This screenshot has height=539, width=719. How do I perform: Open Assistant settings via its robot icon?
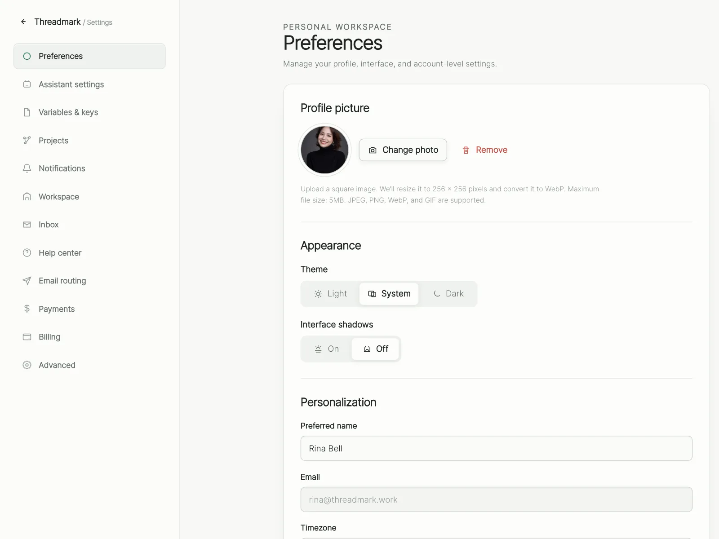(x=27, y=84)
